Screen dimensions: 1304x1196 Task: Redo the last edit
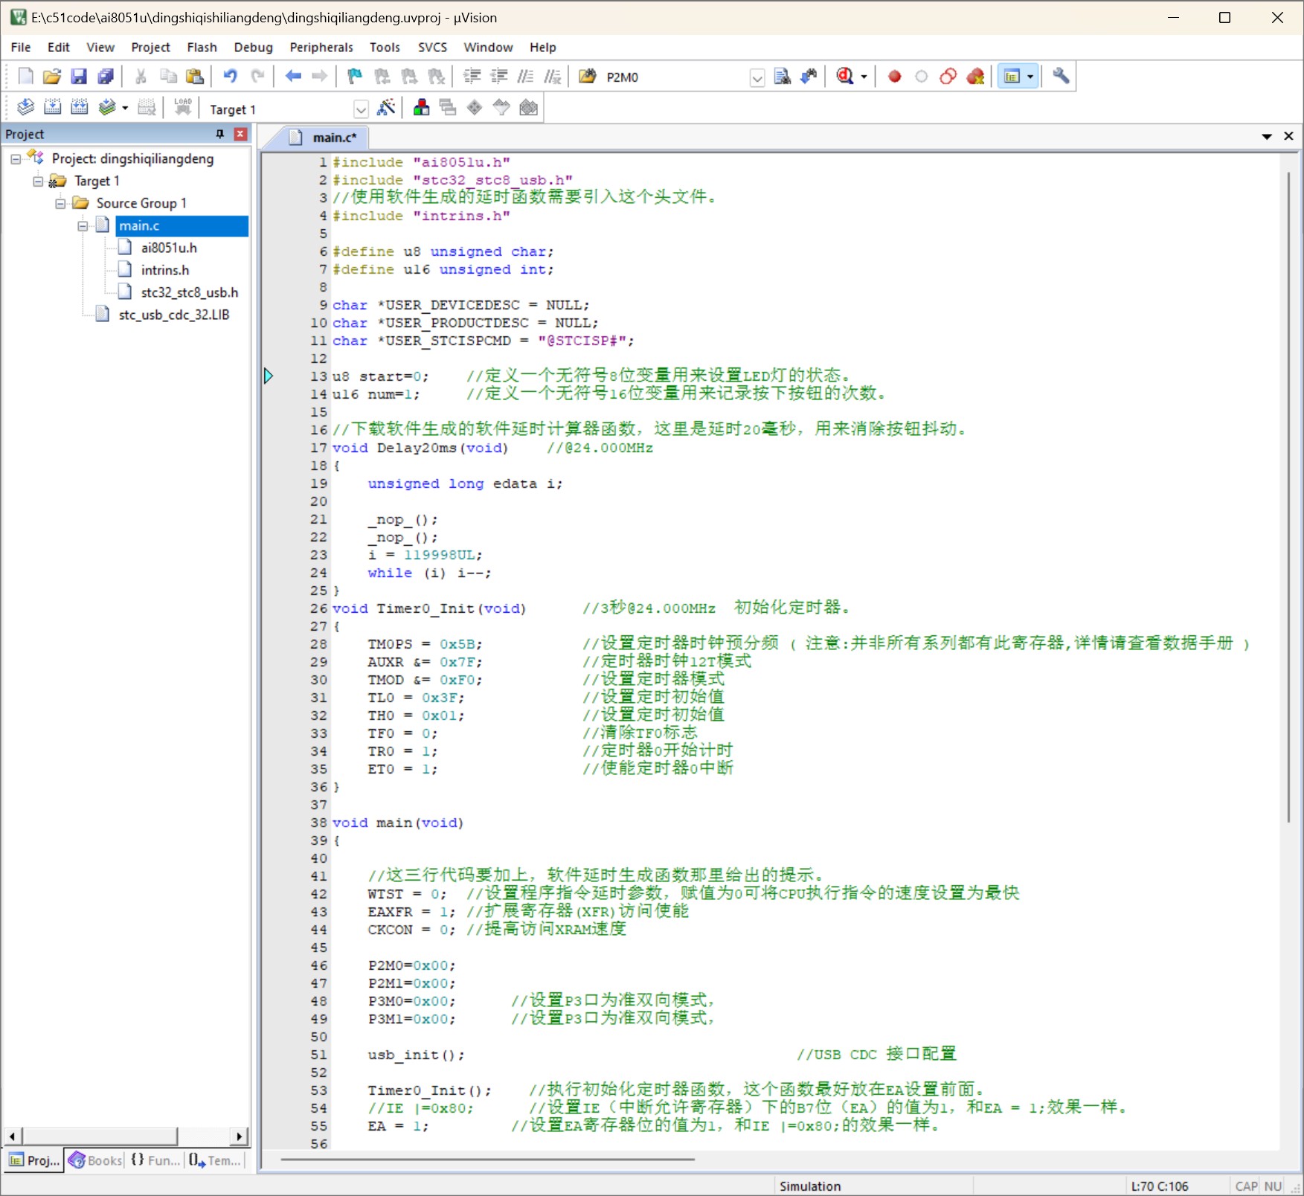(257, 77)
